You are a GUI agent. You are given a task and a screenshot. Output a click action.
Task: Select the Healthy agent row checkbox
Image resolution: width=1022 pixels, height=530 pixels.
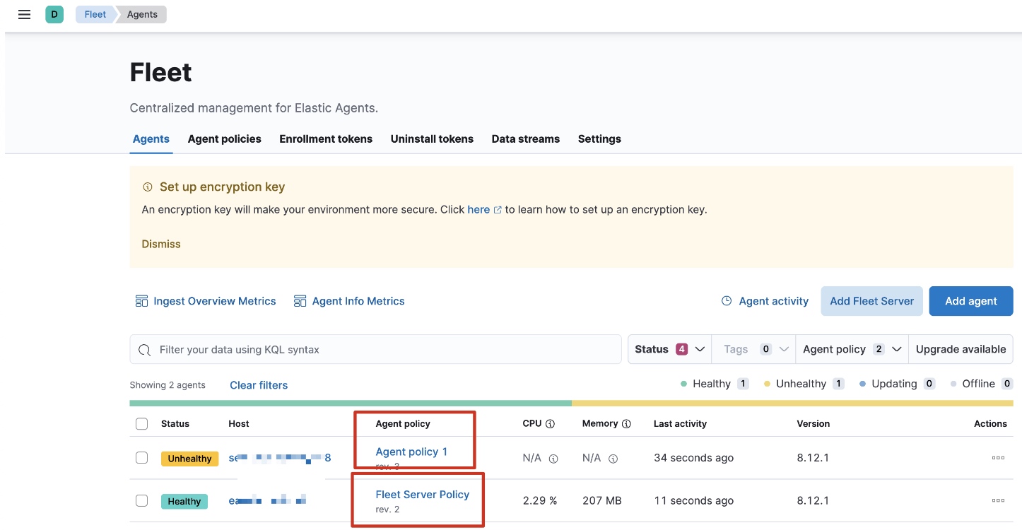[141, 501]
